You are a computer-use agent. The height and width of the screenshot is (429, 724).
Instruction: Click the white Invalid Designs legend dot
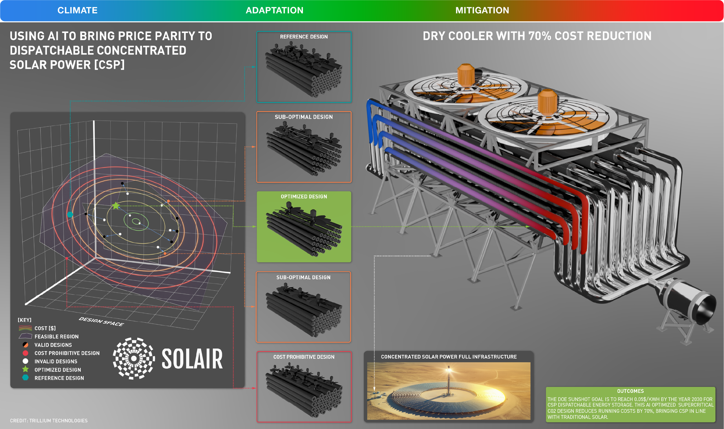coord(25,361)
